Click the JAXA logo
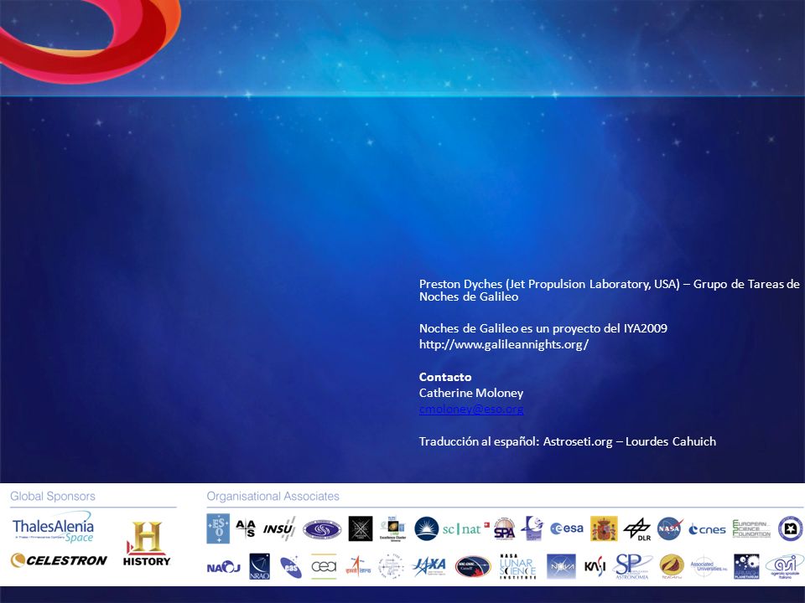Screen dimensions: 805x603 [429, 567]
